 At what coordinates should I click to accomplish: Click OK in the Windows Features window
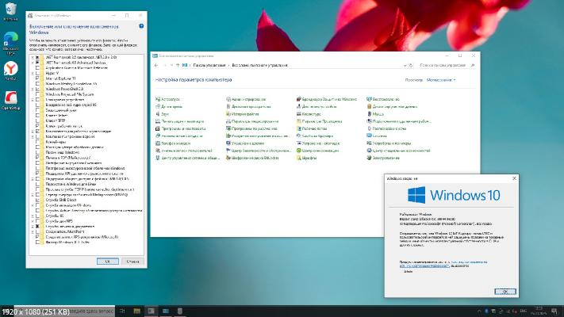108,262
